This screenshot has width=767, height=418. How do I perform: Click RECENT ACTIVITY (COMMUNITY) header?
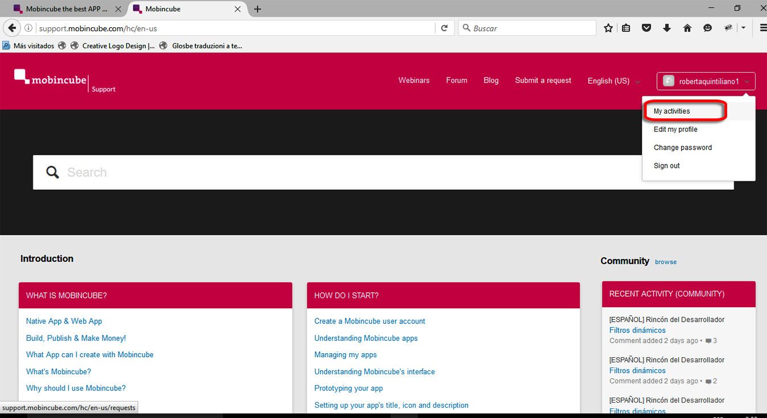(x=679, y=294)
